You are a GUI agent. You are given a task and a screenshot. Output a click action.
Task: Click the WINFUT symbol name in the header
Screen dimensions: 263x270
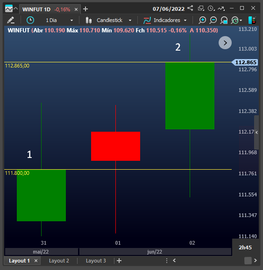[19, 30]
